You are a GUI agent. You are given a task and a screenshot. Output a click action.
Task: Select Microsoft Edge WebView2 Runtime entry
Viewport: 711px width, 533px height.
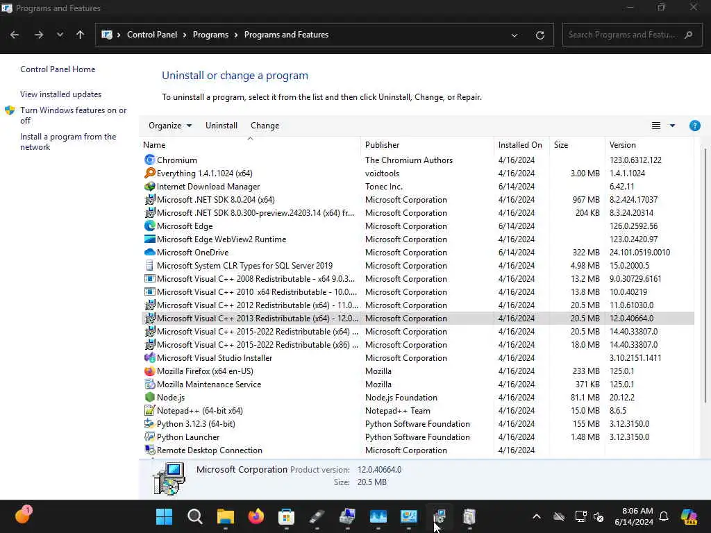pyautogui.click(x=417, y=239)
